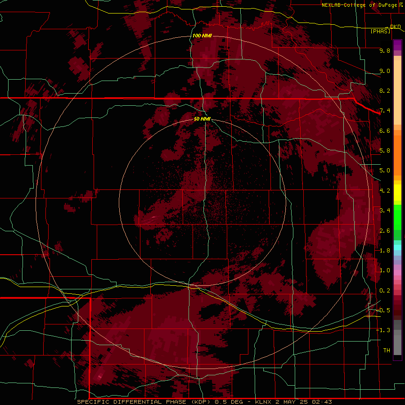Click the '7.4' color scale value
405x405 pixels.
click(385, 111)
